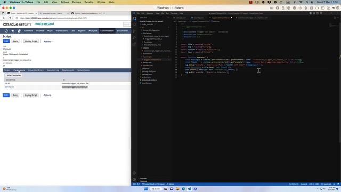The height and width of the screenshot is (192, 341).
Task: Click bottom Deploy Script button
Action: (31, 95)
